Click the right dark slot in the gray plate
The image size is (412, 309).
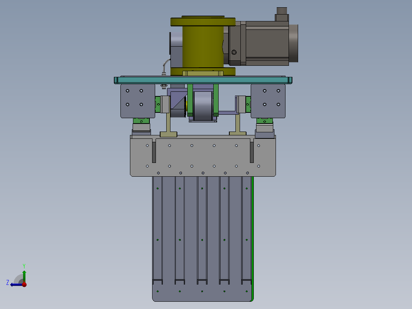pyautogui.click(x=252, y=152)
